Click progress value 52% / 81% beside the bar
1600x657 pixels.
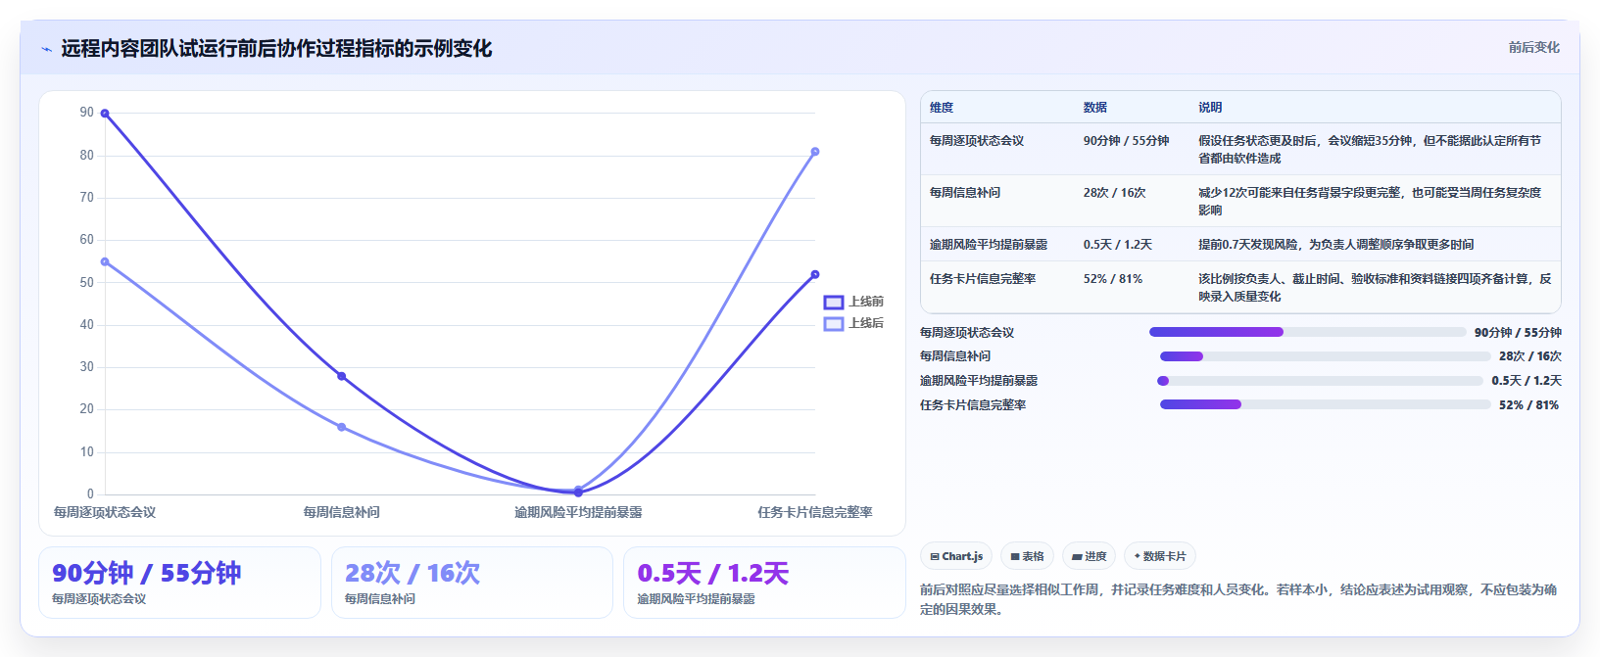[1528, 405]
